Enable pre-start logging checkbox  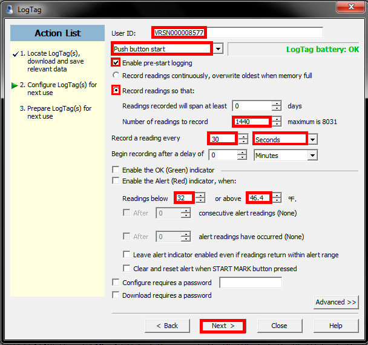[116, 62]
